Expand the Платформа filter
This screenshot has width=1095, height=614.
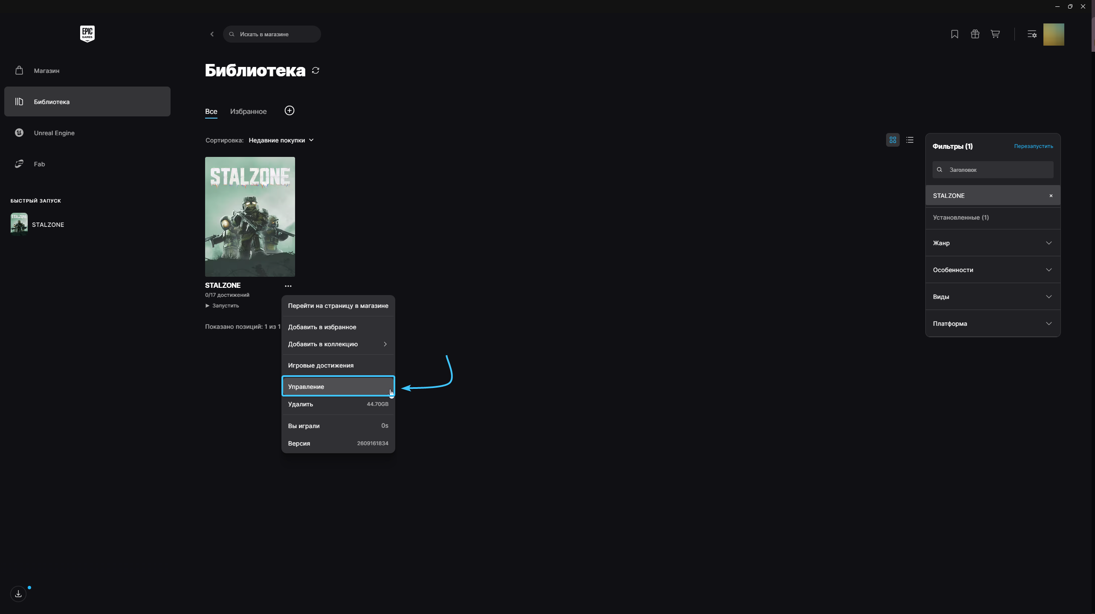[993, 324]
